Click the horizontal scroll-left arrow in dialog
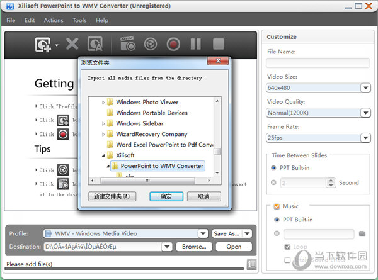This screenshot has width=378, height=280. [x=92, y=181]
